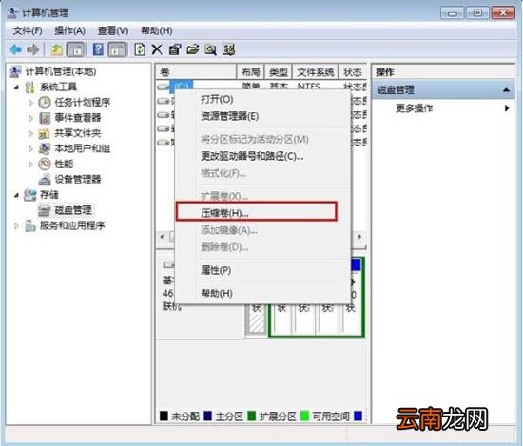Click the 事件查看器 icon
Image resolution: width=523 pixels, height=446 pixels.
coord(45,118)
